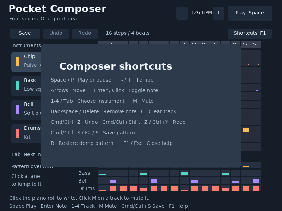The height and width of the screenshot is (211, 282).
Task: Select the Bass instrument card
Action: coord(26,86)
